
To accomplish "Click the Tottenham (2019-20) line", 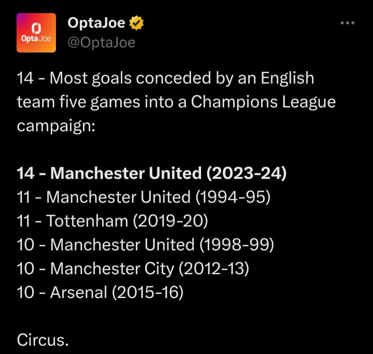I will [112, 221].
